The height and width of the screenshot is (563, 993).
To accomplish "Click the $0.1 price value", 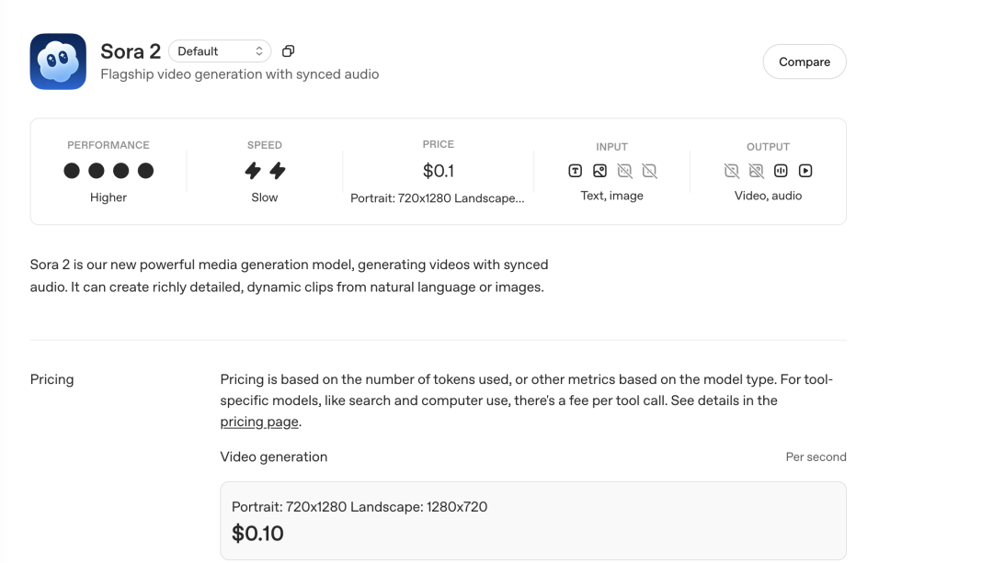I will click(438, 171).
